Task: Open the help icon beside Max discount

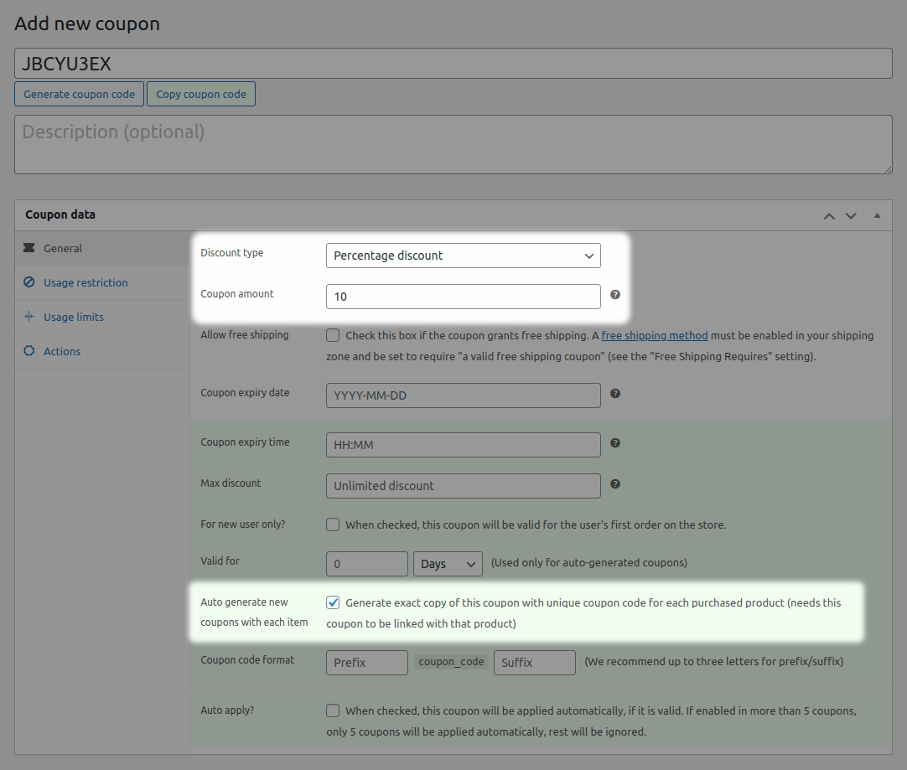Action: click(615, 485)
